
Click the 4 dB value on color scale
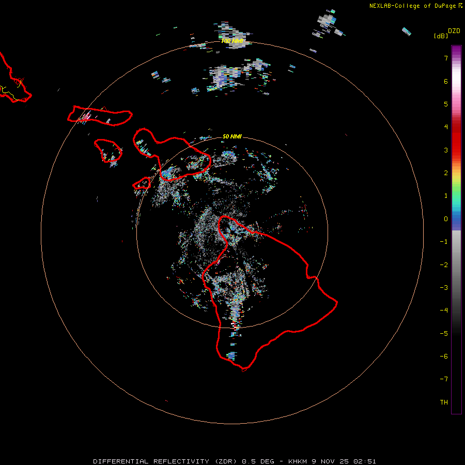[446, 127]
